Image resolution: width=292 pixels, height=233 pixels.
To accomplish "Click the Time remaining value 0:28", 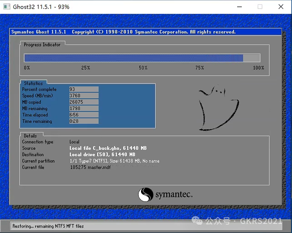I will [x=84, y=121].
